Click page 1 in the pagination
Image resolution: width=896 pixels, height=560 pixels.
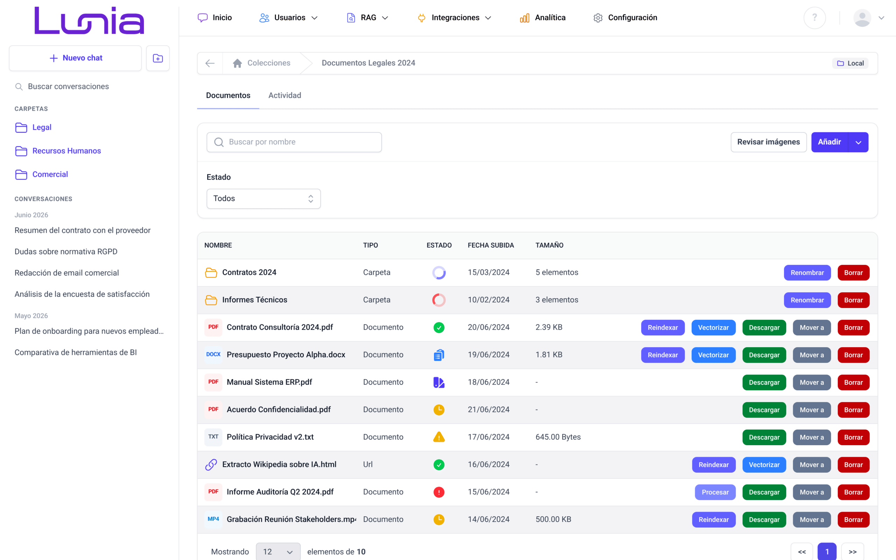pos(827,552)
